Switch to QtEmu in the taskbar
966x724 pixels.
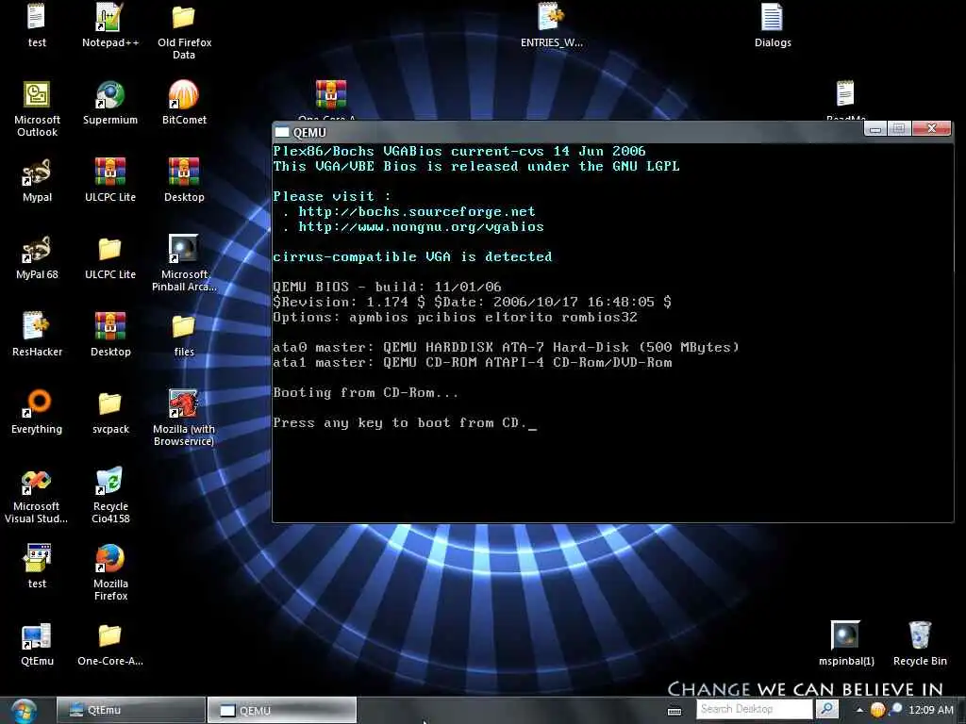(x=130, y=711)
